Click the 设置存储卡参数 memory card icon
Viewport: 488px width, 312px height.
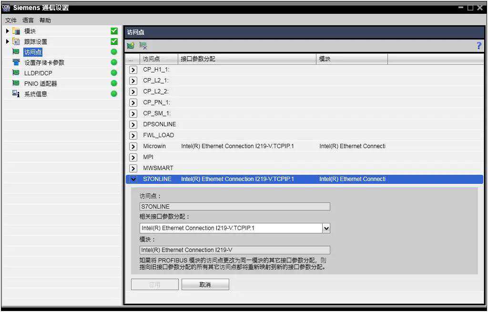16,62
